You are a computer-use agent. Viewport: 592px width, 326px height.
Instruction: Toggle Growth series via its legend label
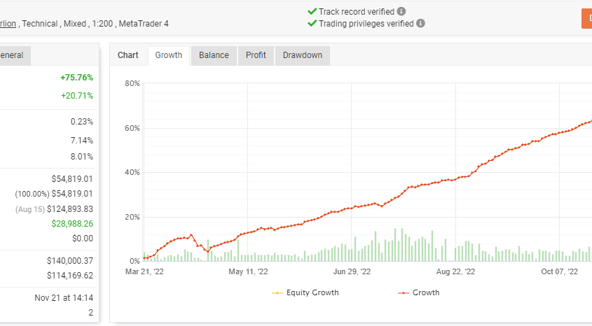coord(426,292)
